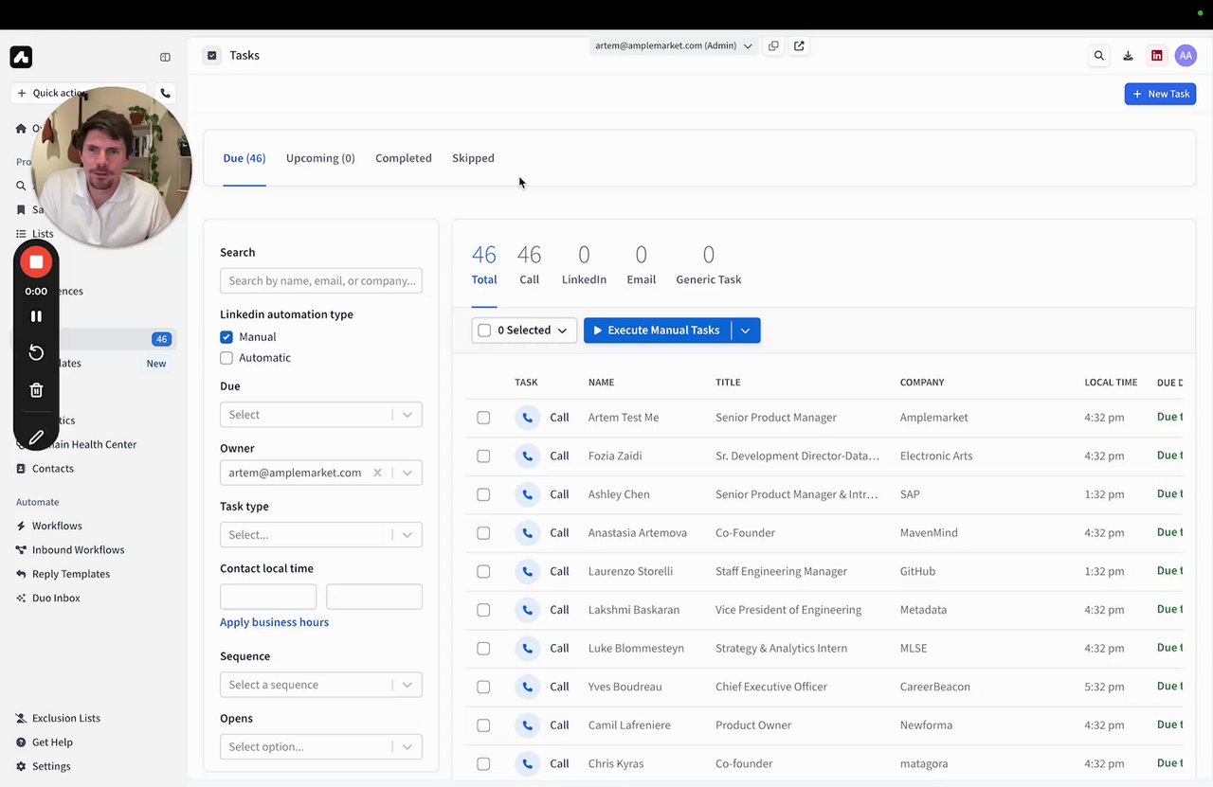Open the Execute Manual Tasks split arrow
The image size is (1213, 787).
(746, 331)
